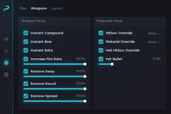171x114 pixels.
Task: Switch to the Misc tab
Action: [23, 8]
